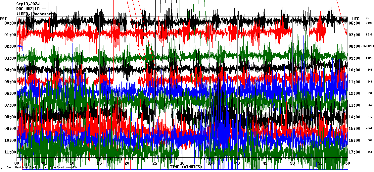Screen dimensions: 374x172
Task: Select the 09:00 UTC row label
Action: tap(355, 58)
